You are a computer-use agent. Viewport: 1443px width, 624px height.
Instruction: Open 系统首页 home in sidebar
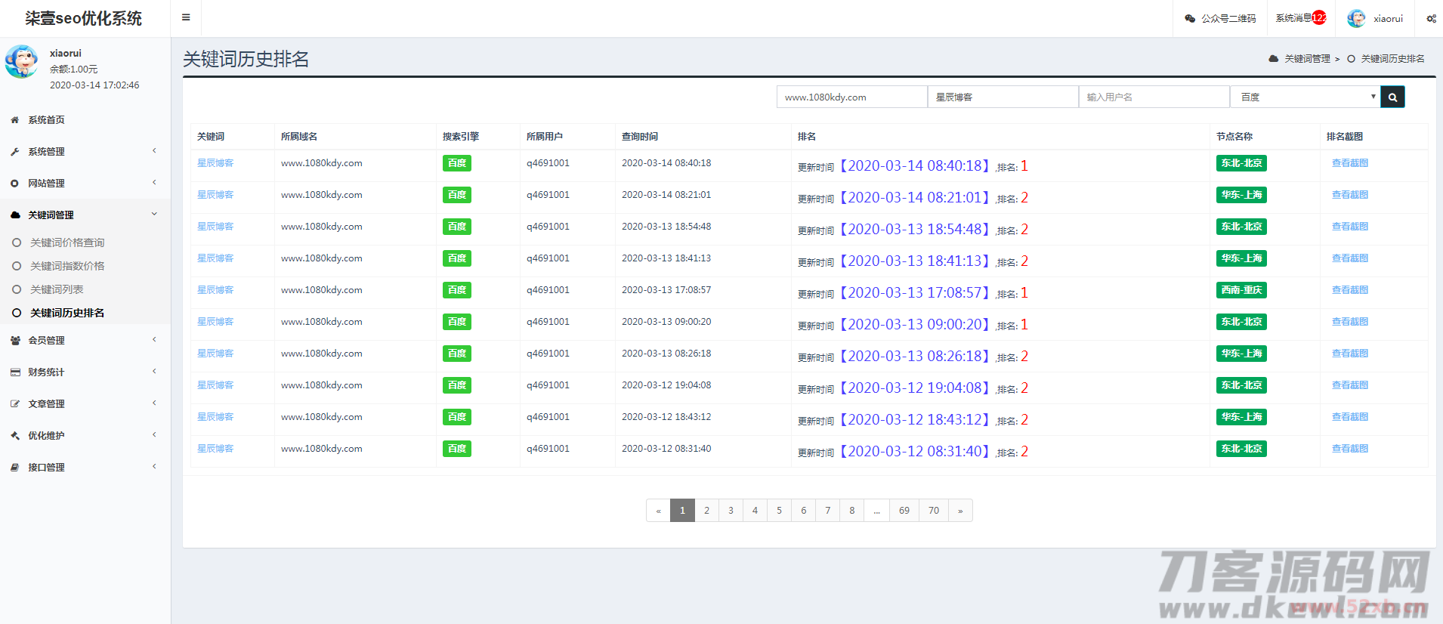click(46, 120)
